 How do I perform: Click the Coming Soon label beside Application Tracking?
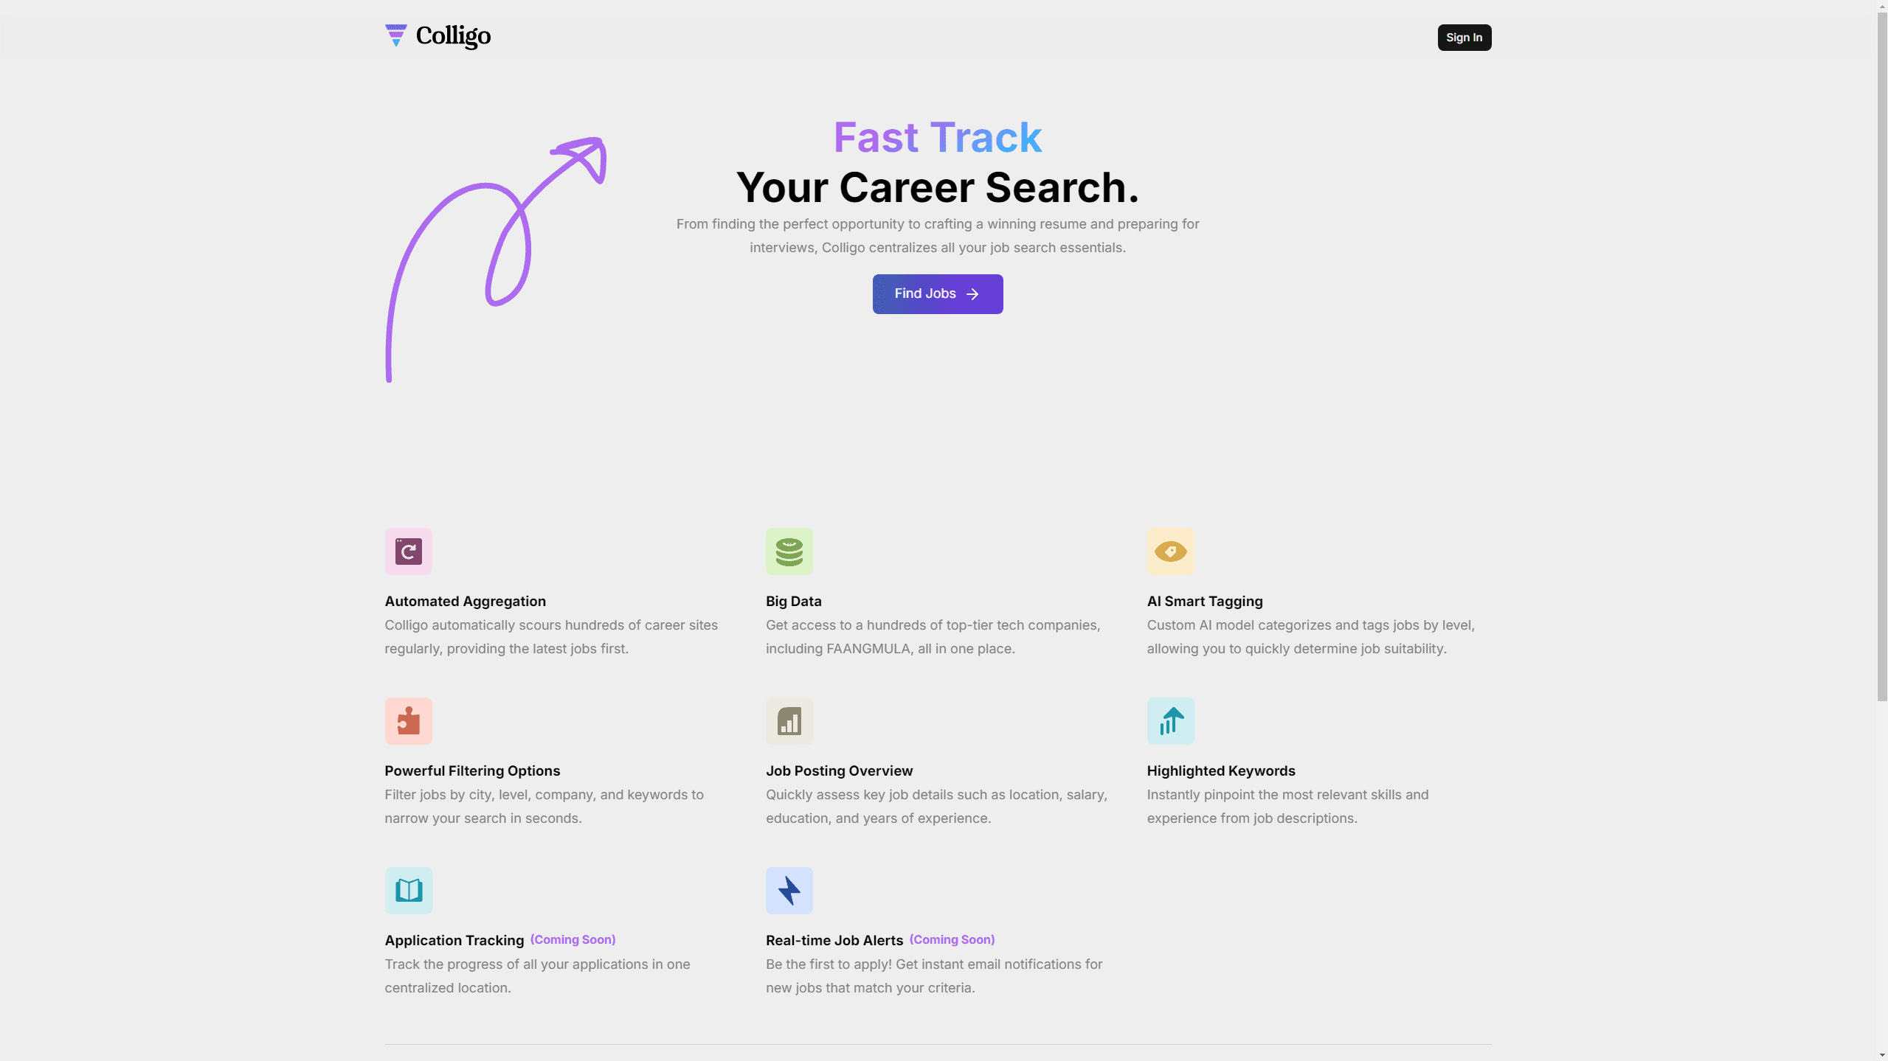coord(573,940)
